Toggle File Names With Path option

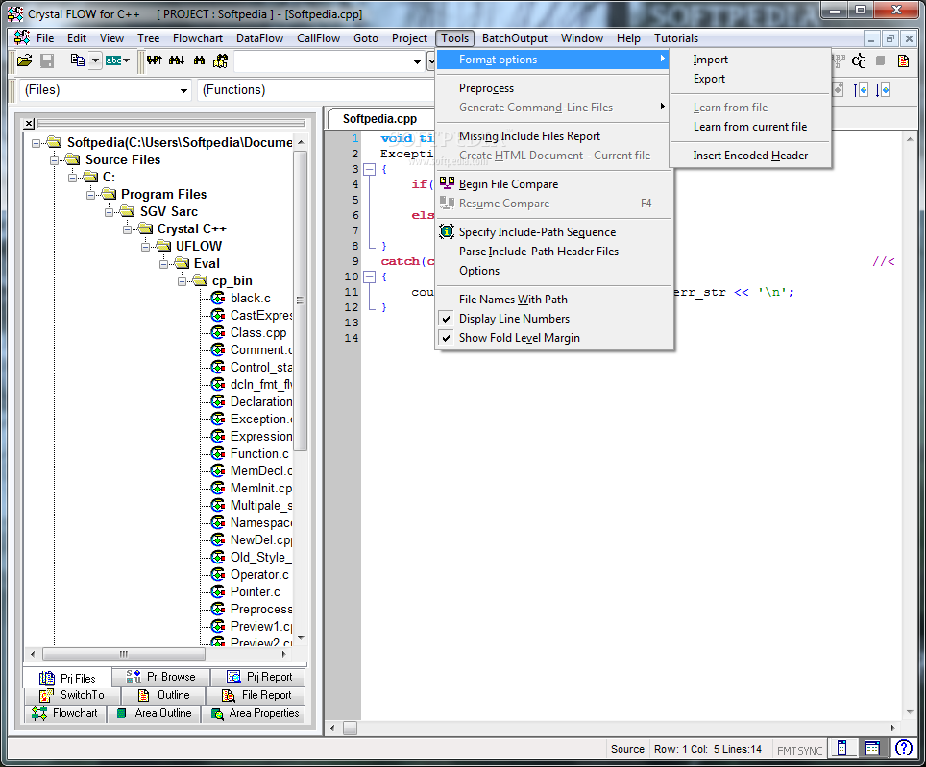(x=513, y=300)
